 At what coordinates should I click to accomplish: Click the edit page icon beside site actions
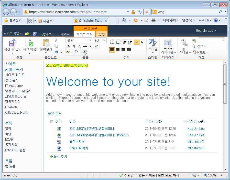(35, 34)
